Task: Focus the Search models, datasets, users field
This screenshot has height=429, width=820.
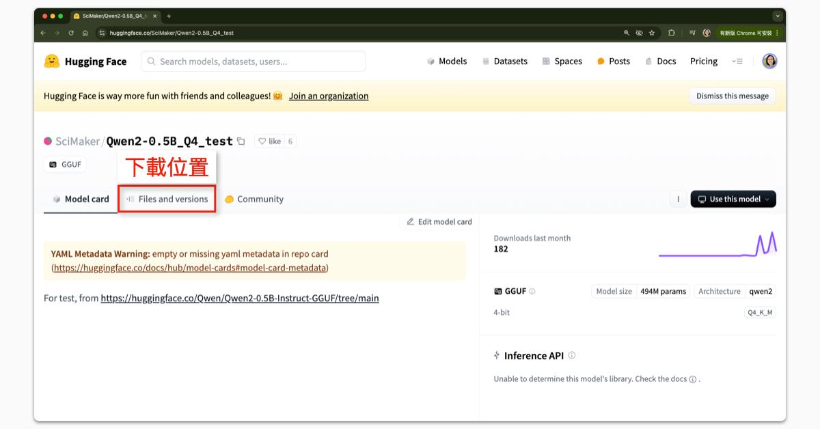Action: point(254,61)
